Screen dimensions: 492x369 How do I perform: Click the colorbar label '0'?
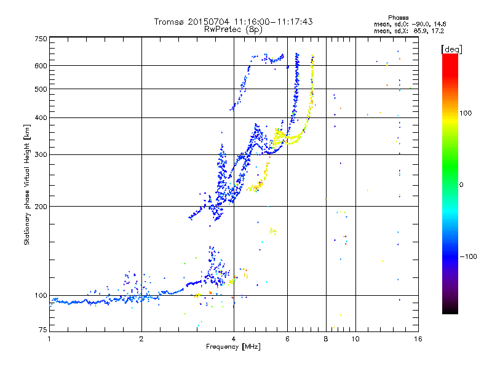click(x=461, y=185)
